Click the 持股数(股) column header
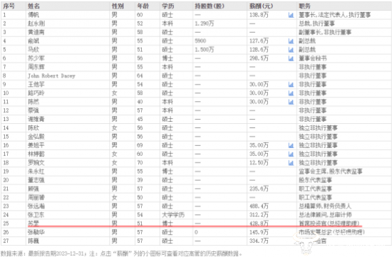The height and width of the screenshot is (257, 392). pos(210,6)
